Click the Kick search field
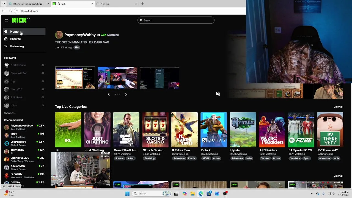 click(x=176, y=20)
